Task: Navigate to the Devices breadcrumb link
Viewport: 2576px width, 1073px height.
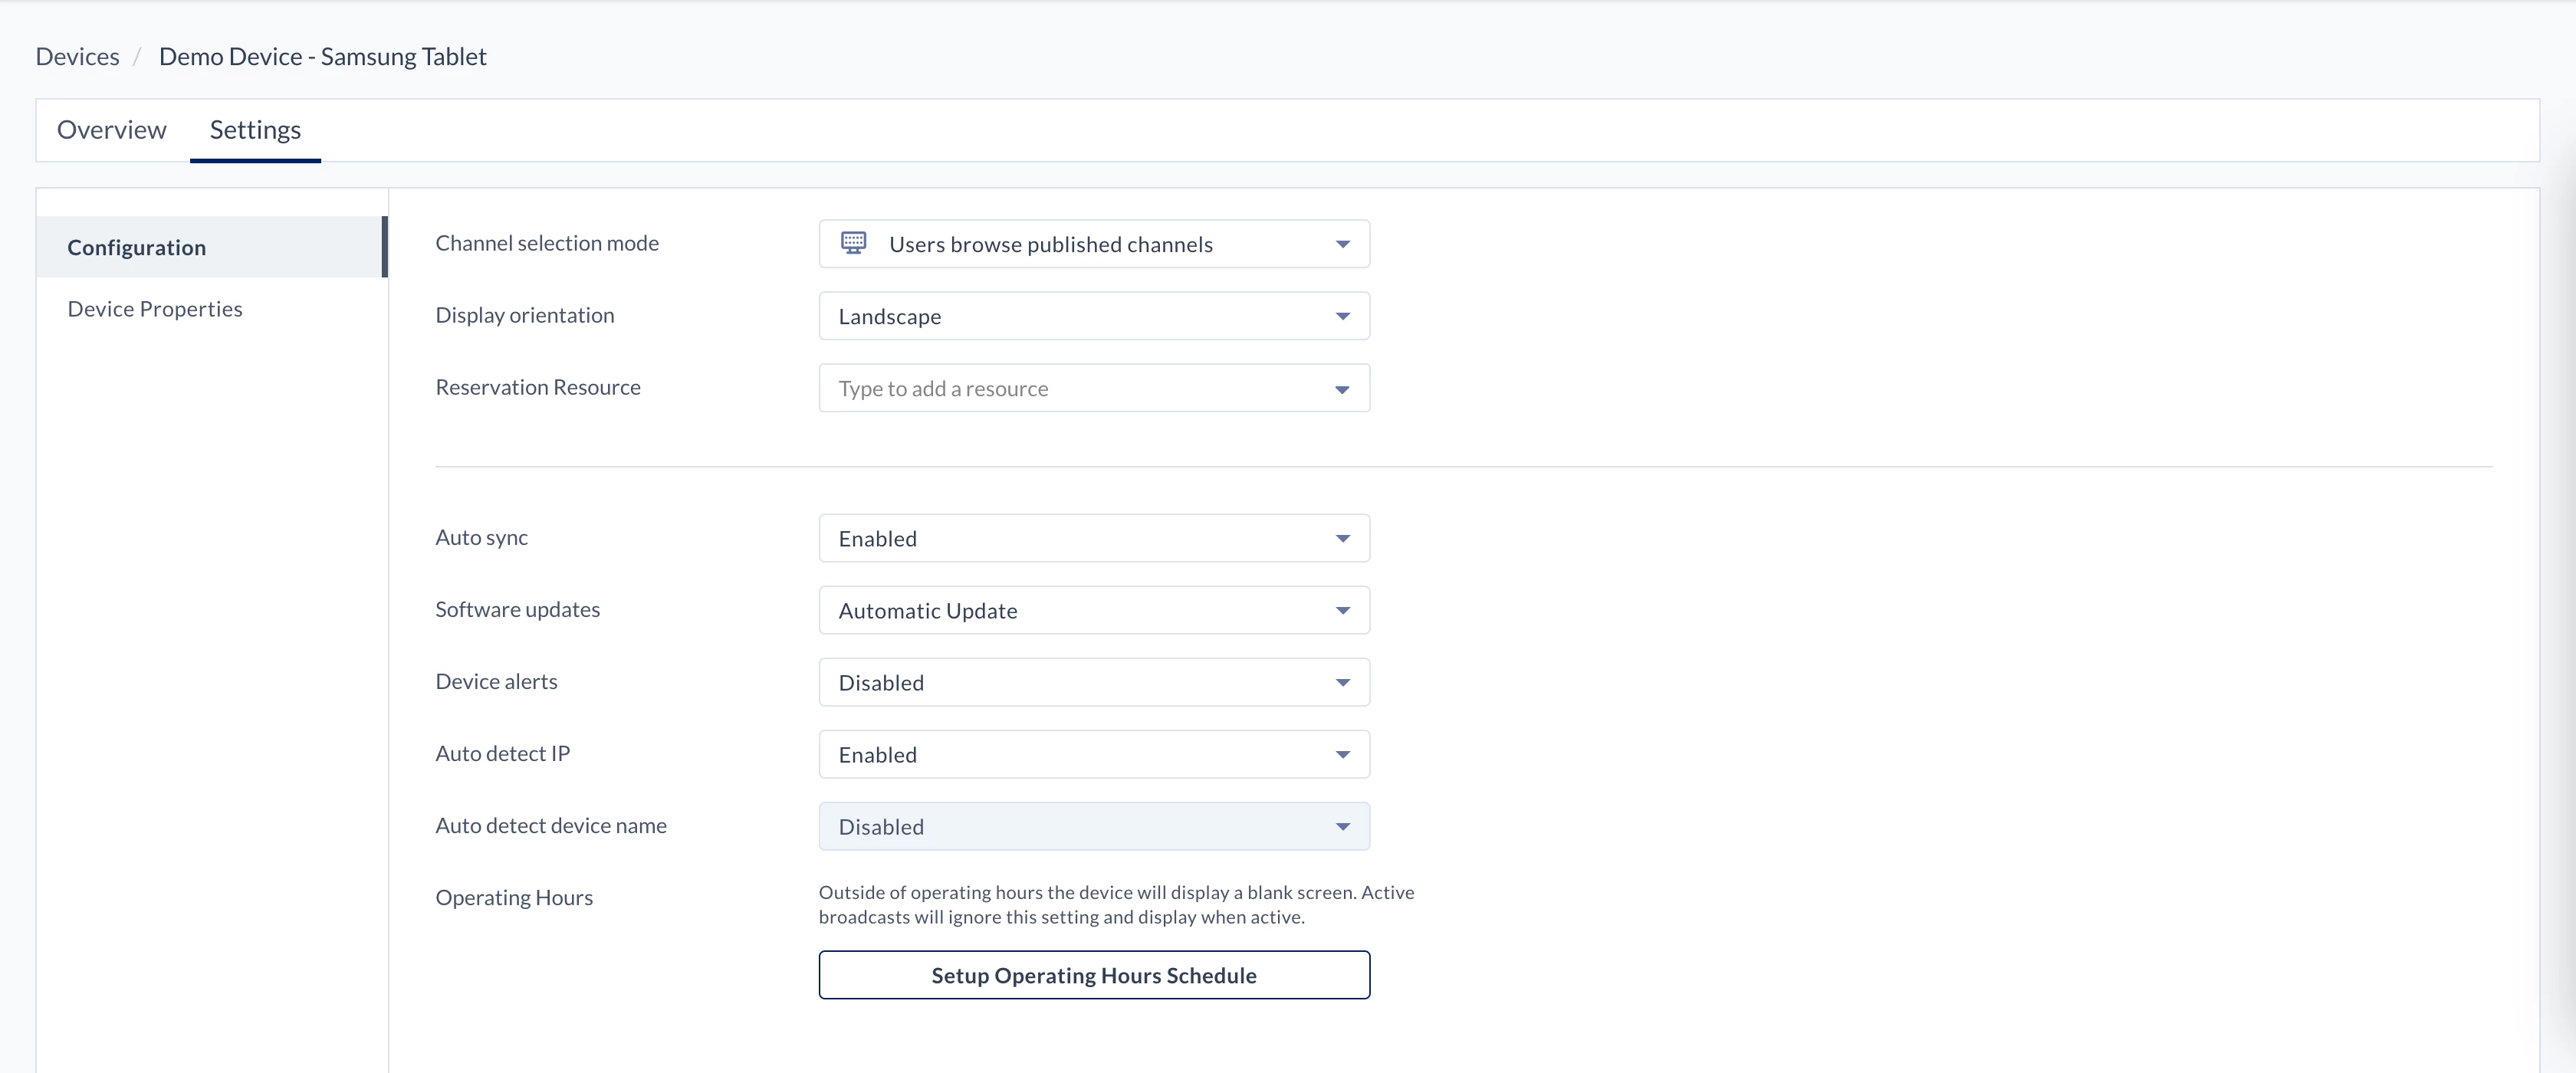Action: click(x=77, y=56)
